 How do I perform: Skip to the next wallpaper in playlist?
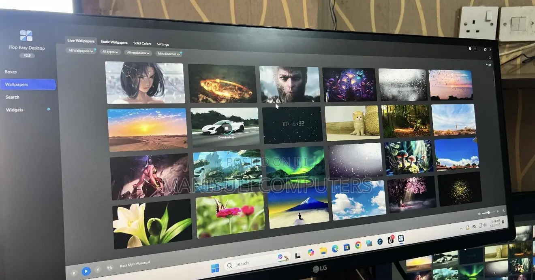pos(97,269)
